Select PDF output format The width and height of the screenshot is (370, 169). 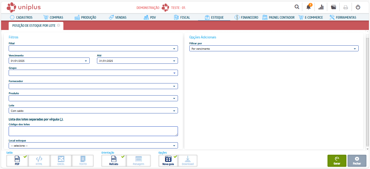click(17, 161)
